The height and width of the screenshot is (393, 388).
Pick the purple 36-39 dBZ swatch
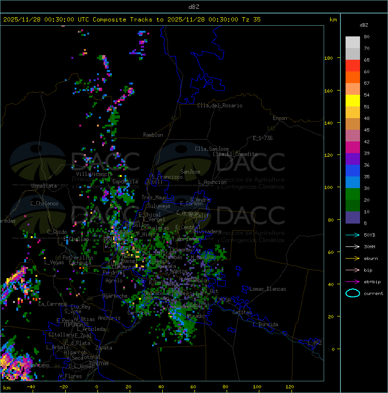[x=353, y=159]
